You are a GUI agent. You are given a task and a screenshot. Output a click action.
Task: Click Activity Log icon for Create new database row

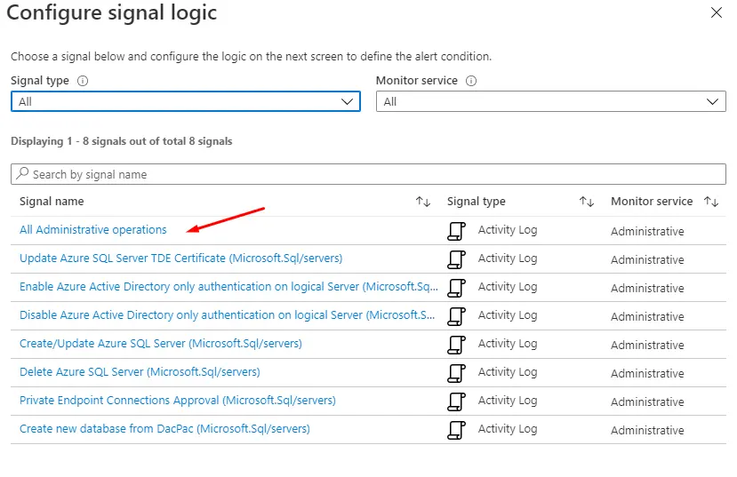click(x=456, y=430)
